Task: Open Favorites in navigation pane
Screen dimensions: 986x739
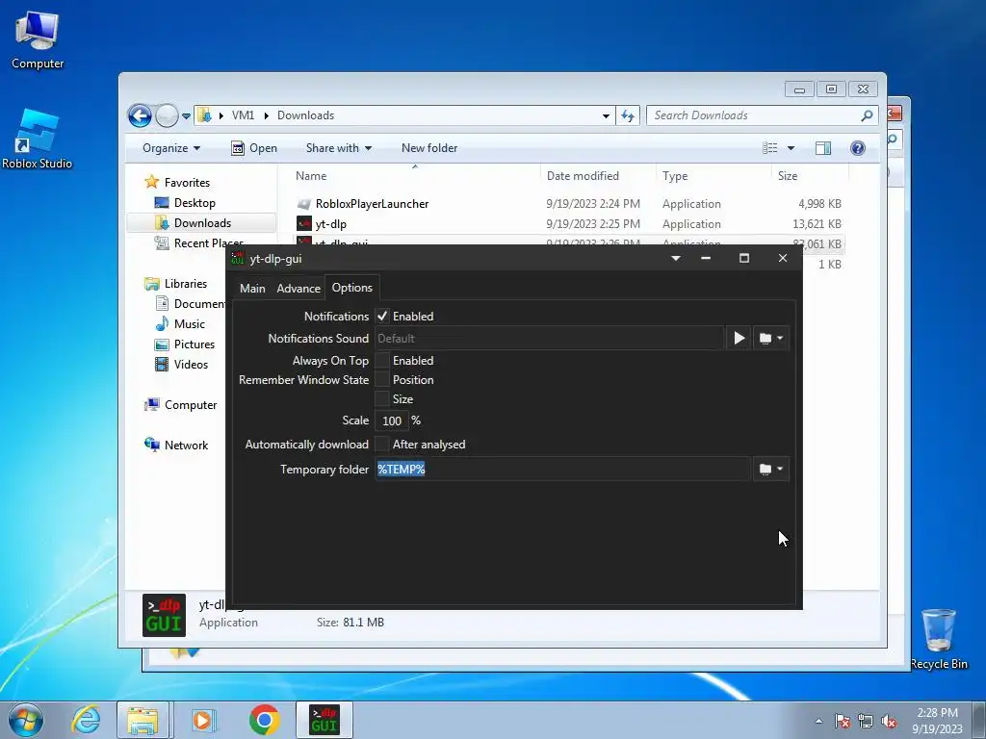Action: [187, 183]
